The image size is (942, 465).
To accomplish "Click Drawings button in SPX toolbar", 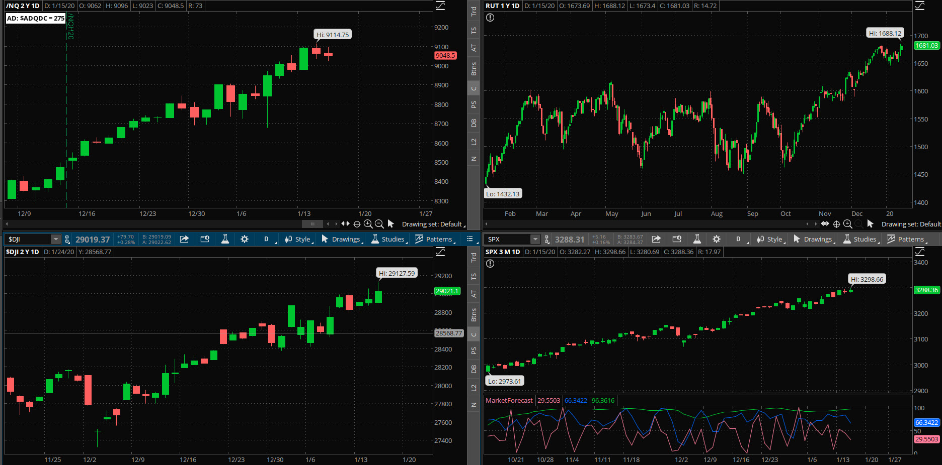I will [x=813, y=239].
